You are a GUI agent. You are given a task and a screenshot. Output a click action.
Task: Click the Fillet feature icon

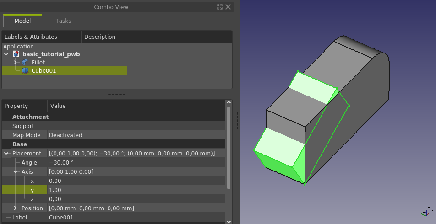25,63
